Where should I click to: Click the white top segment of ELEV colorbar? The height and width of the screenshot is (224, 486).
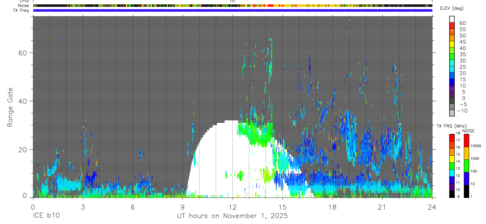point(452,19)
